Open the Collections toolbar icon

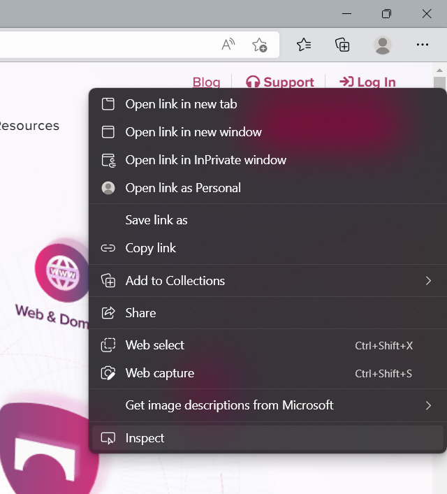(x=342, y=45)
